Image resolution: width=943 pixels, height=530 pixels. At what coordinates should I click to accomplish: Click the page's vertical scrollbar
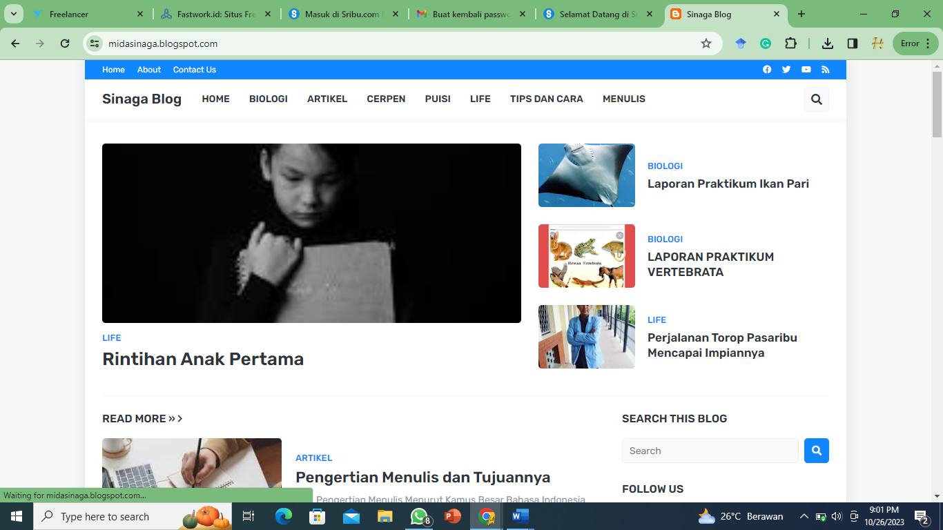[937, 276]
